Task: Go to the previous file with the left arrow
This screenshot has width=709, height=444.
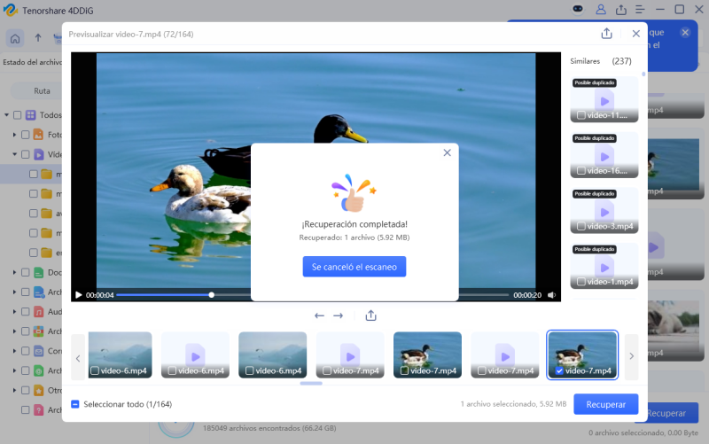Action: tap(319, 315)
